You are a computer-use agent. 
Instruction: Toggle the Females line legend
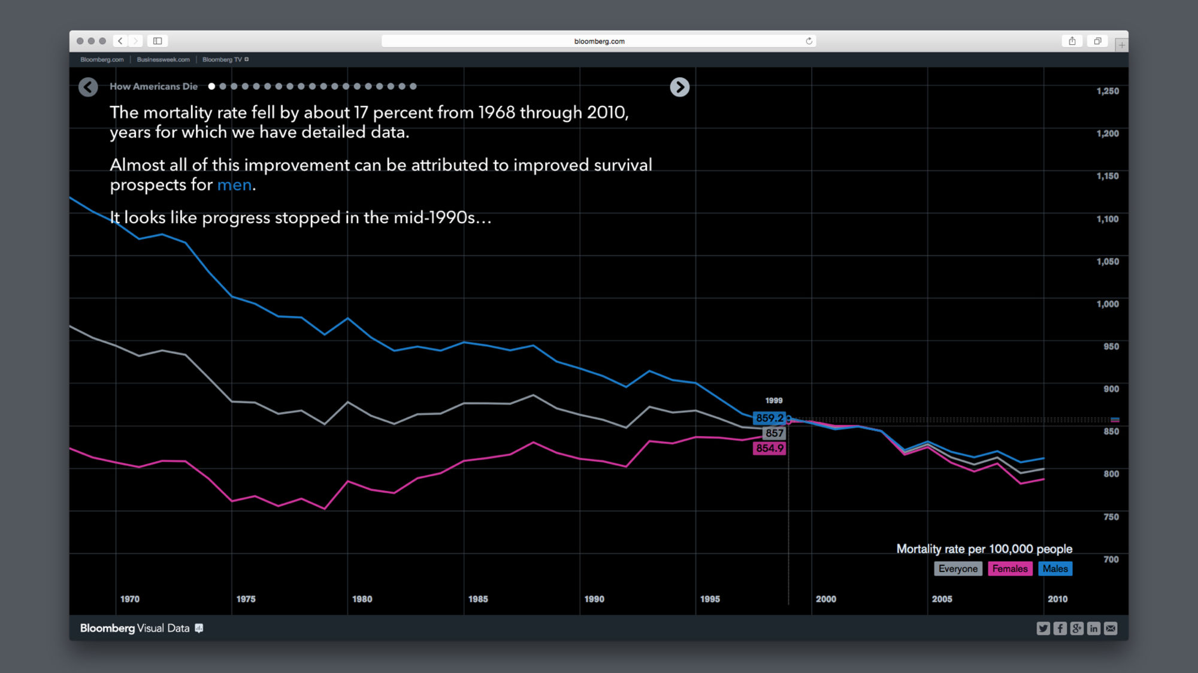coord(1009,569)
